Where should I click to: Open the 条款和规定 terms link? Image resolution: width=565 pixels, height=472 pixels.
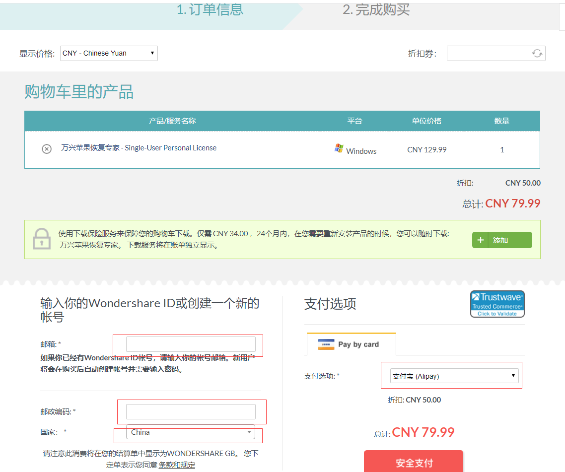click(177, 465)
